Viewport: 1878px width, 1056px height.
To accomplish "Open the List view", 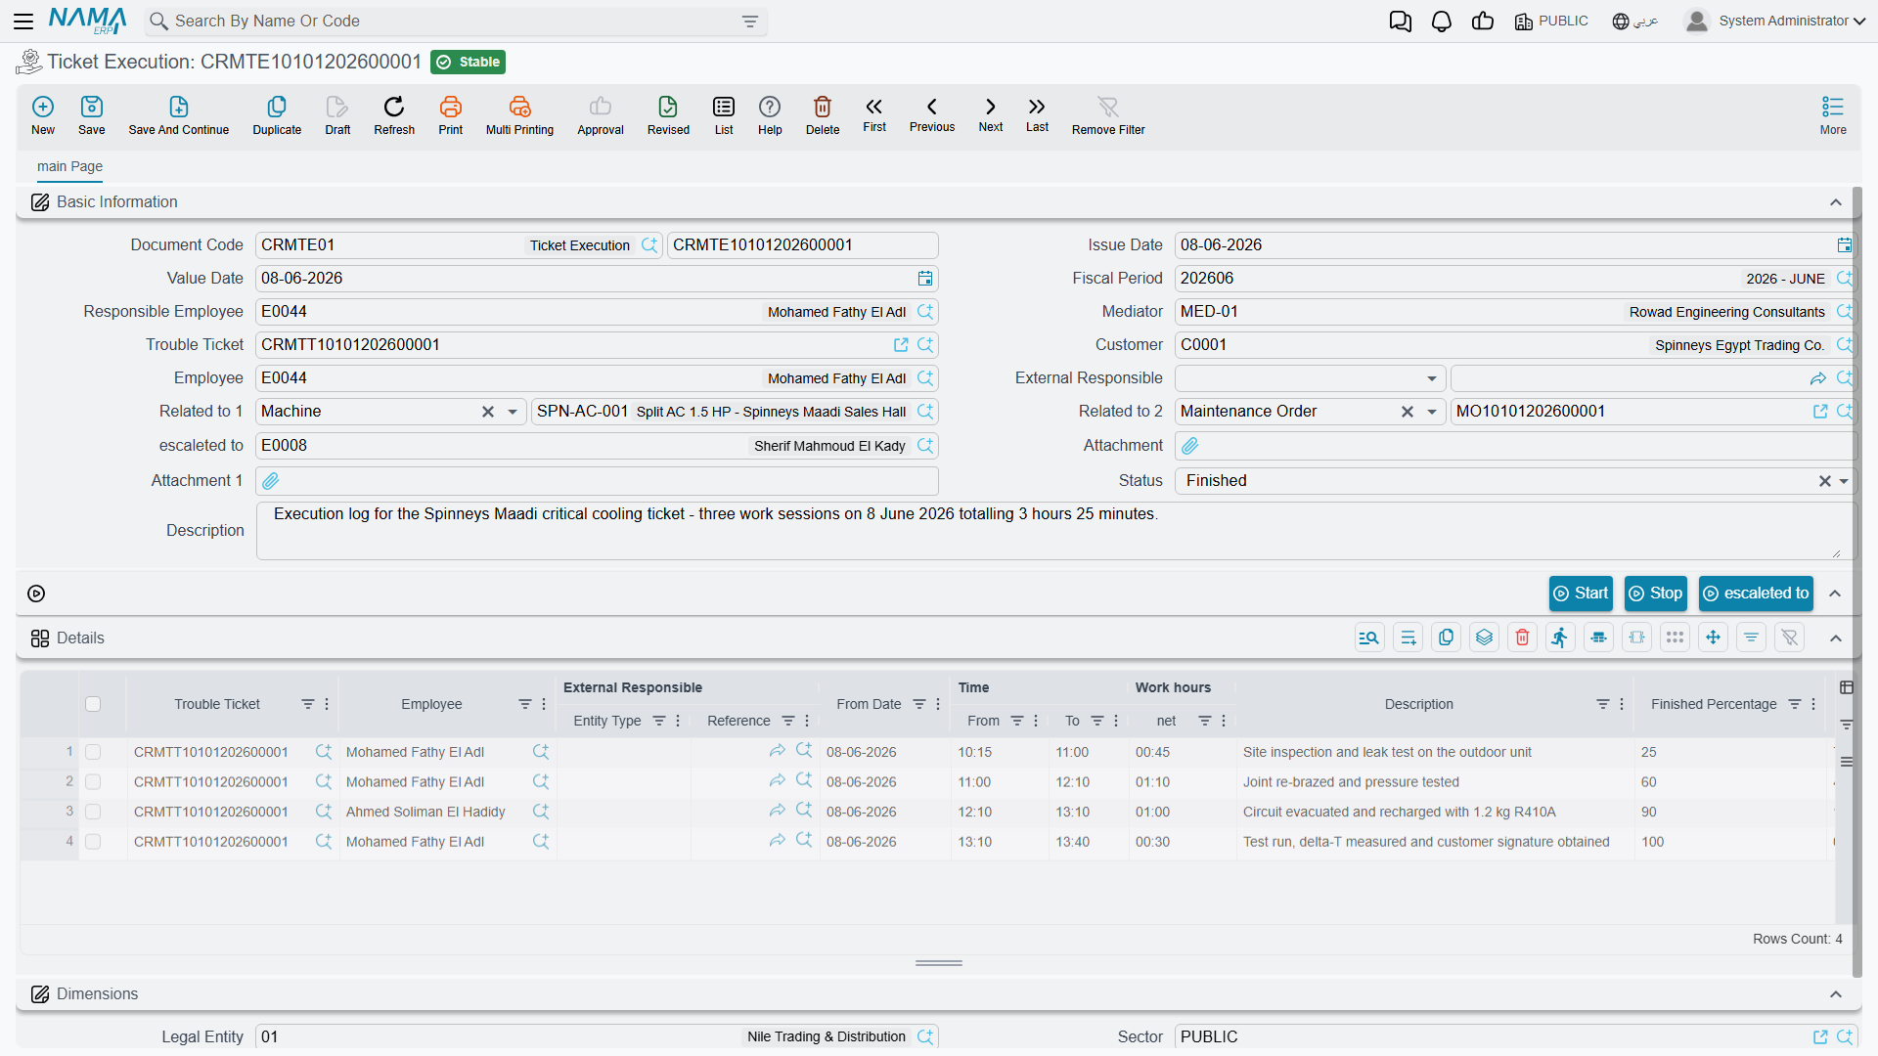I will pos(724,115).
